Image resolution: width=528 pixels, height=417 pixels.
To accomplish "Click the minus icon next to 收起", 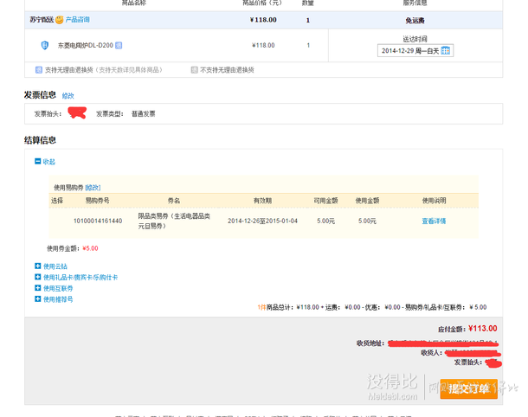I will coord(37,162).
